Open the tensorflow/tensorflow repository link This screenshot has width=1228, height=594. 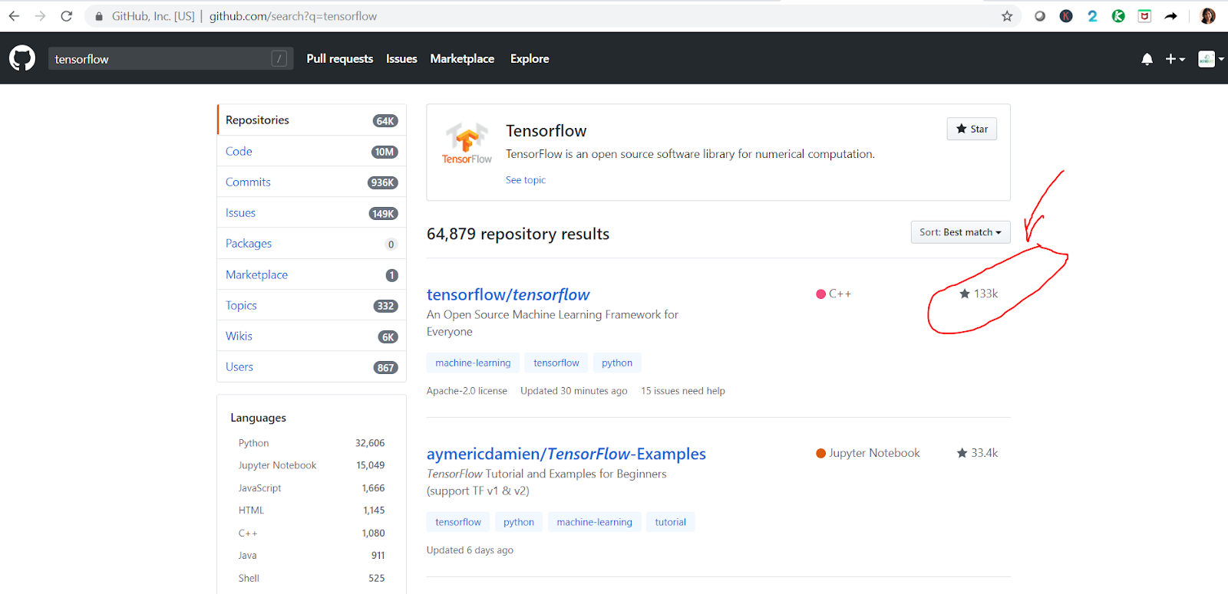(508, 295)
